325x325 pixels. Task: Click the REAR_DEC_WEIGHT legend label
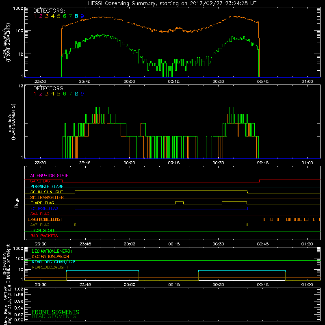coord(50,267)
